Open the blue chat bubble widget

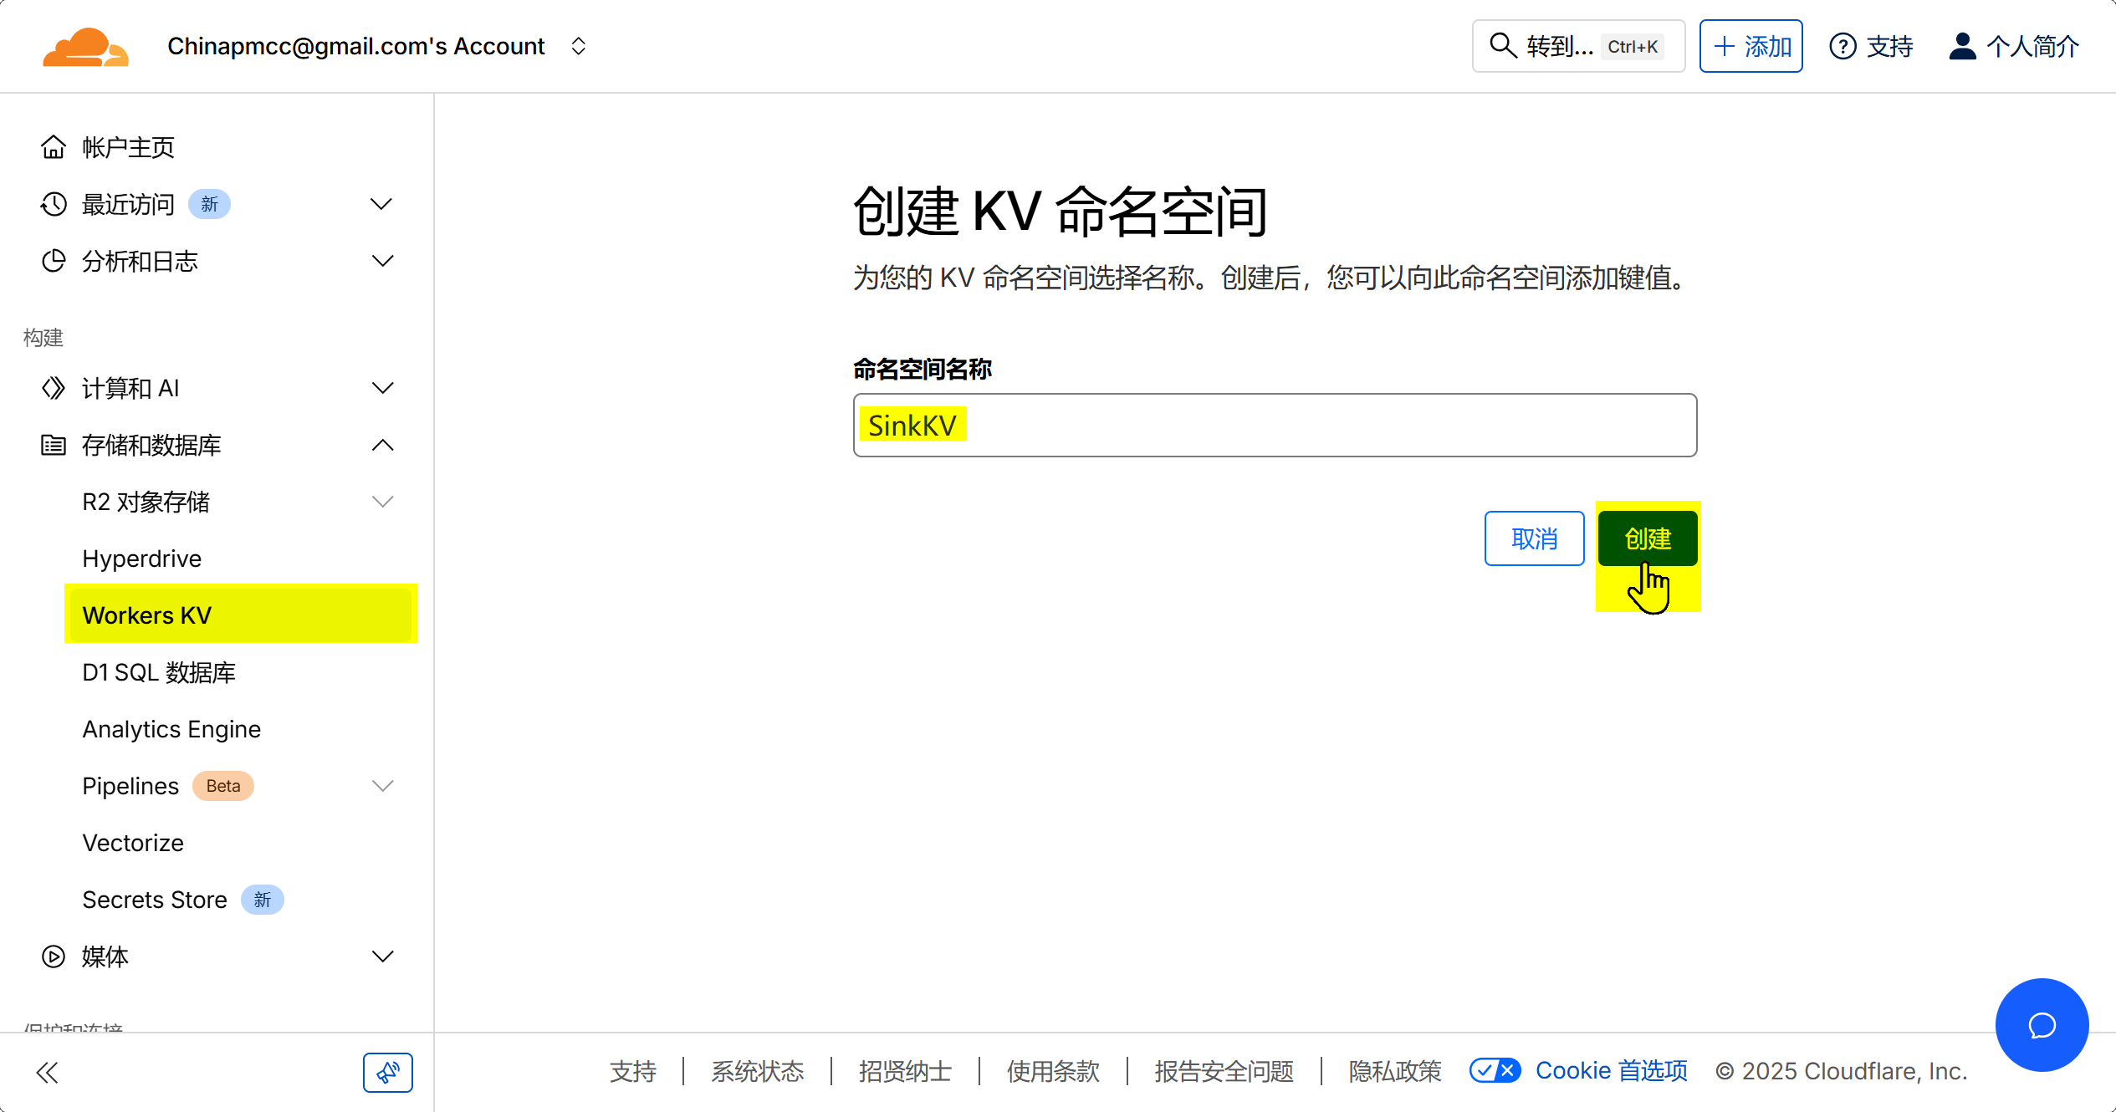click(2042, 1025)
